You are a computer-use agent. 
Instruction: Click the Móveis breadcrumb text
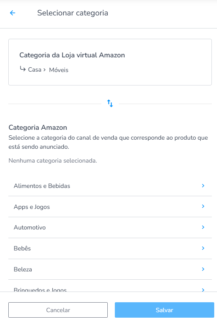(x=59, y=70)
